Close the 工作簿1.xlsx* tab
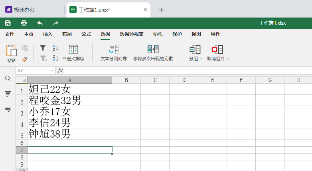This screenshot has height=171, width=312. (145, 10)
